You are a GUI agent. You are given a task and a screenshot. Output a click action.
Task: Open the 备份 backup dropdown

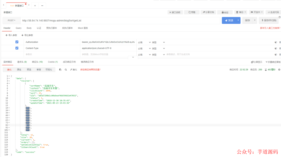coord(241,12)
